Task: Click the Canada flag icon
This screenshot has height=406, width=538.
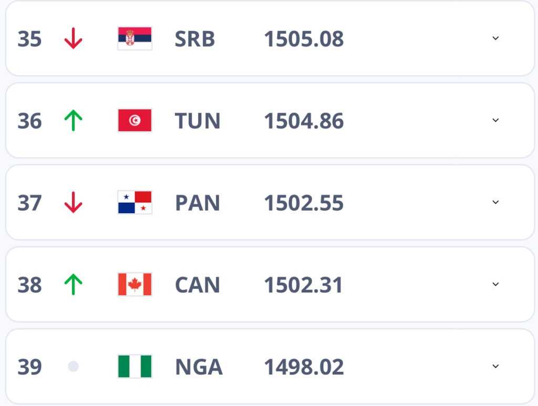Action: 134,284
